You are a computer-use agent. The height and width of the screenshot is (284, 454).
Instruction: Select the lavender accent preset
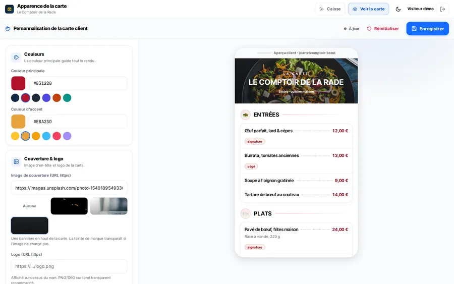67,136
